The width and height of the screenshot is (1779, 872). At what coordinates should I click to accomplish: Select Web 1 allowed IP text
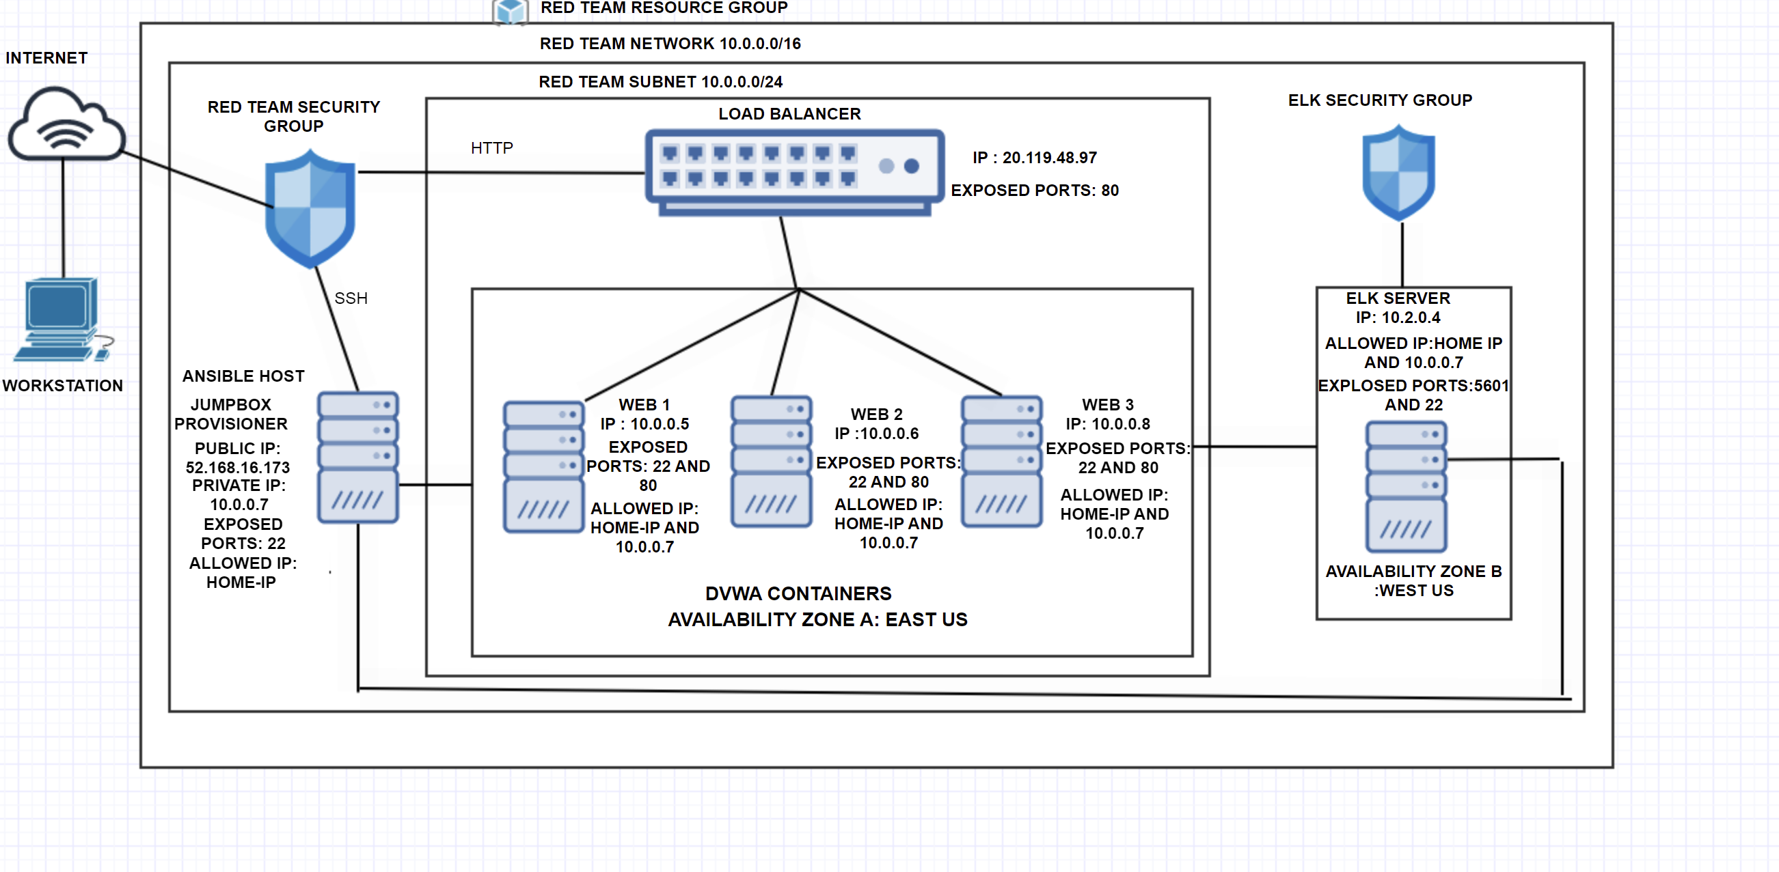(x=644, y=527)
